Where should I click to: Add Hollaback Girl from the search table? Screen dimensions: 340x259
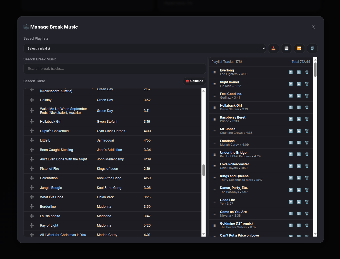(32, 121)
